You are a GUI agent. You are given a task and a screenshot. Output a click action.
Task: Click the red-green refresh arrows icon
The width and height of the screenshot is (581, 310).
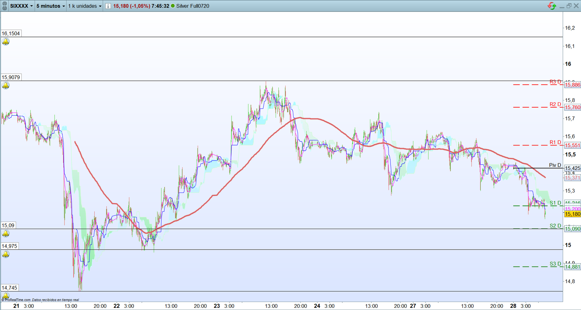(x=552, y=6)
